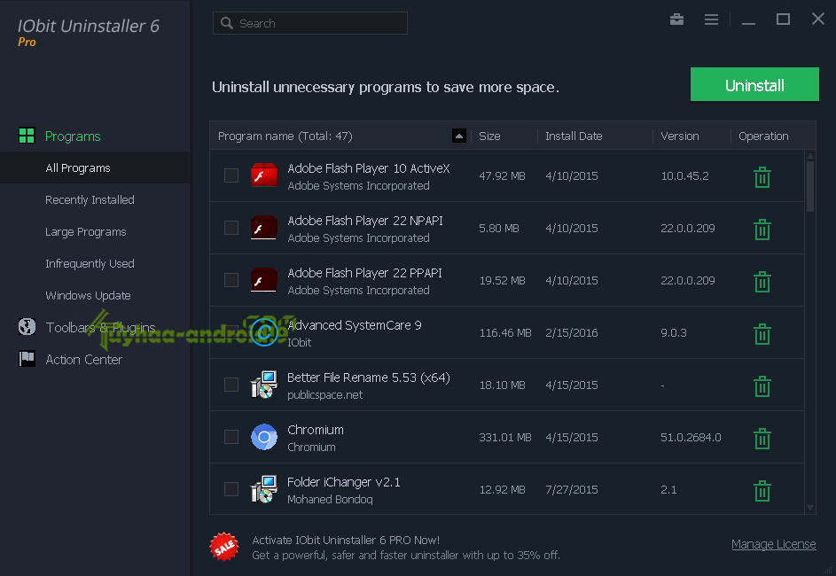Viewport: 836px width, 576px height.
Task: Show Large Programs list
Action: [x=86, y=232]
